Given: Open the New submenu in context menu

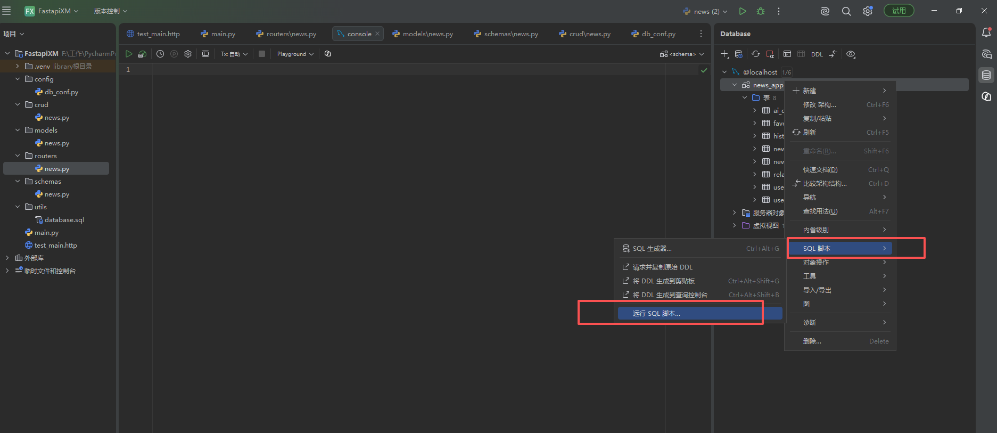Looking at the screenshot, I should (841, 91).
